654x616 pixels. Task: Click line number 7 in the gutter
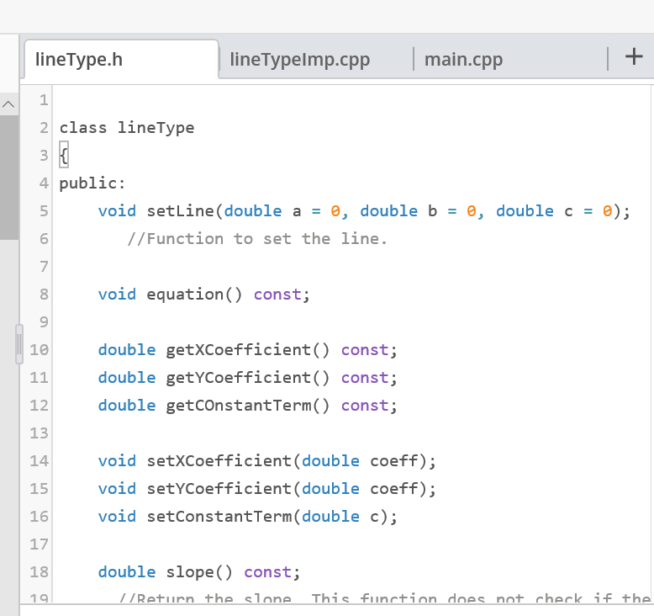point(44,267)
